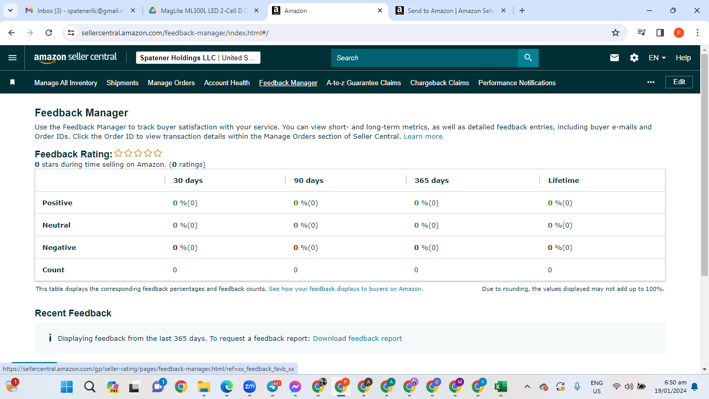709x399 pixels.
Task: Open the Help link
Action: pos(683,58)
